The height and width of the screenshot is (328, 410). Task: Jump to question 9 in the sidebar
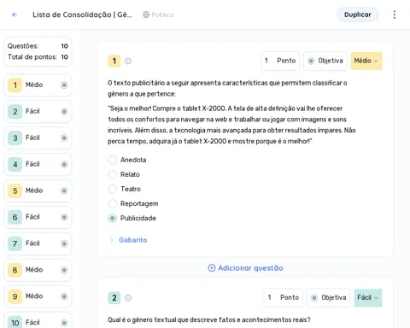[38, 296]
